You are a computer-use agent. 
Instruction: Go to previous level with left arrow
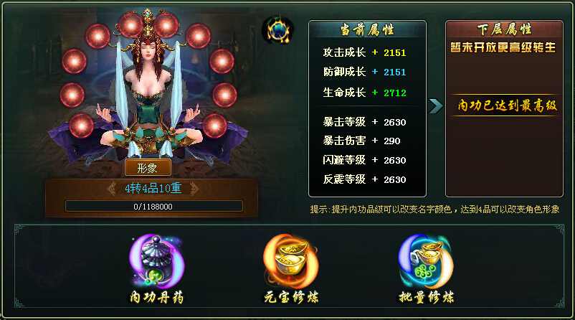[x=113, y=188]
